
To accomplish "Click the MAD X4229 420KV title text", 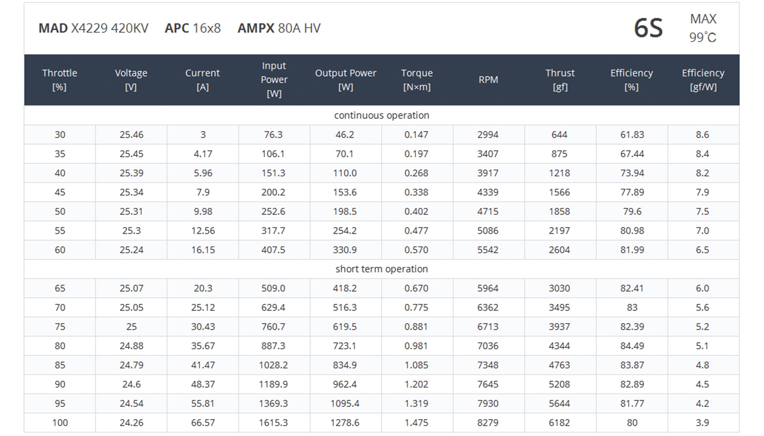I will pyautogui.click(x=94, y=28).
